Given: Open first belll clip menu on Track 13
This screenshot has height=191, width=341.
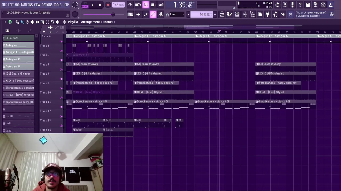Looking at the screenshot, I should pos(74,120).
